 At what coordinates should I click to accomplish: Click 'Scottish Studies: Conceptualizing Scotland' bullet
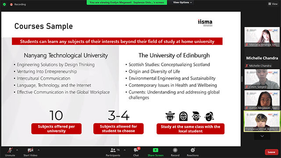[169, 65]
